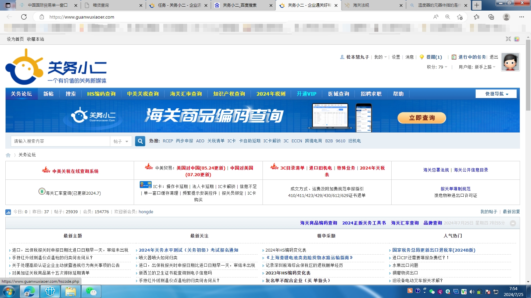Open 2024年税则 navigation item
Image resolution: width=531 pixels, height=298 pixels.
pos(271,94)
